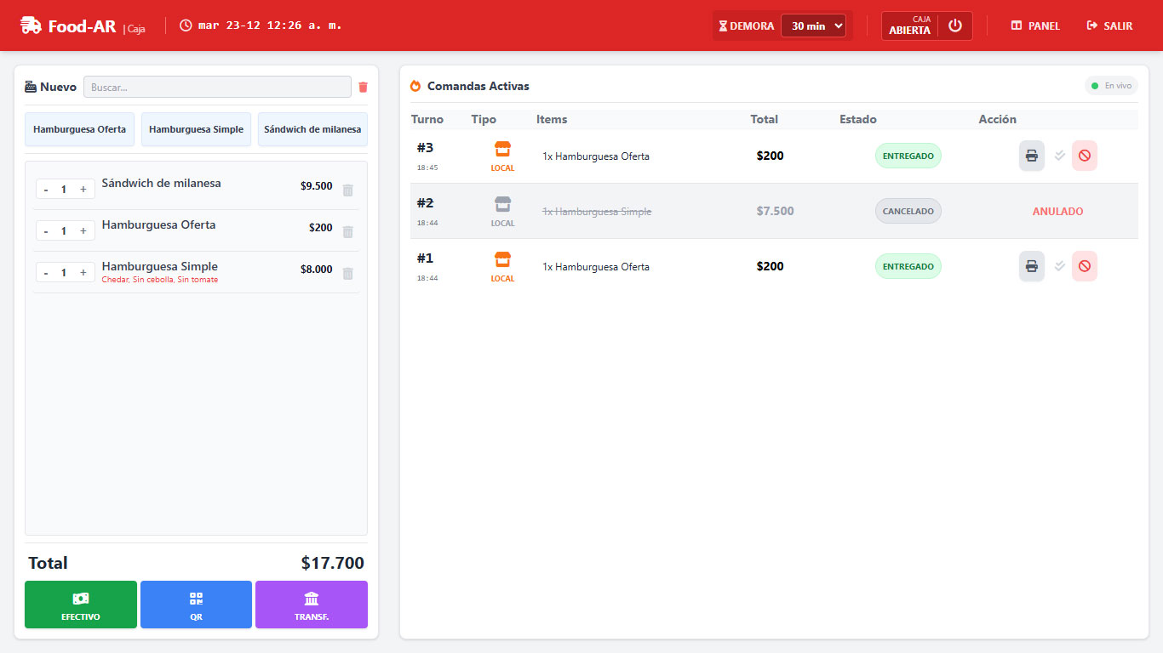
Task: Clear the new order with red trash icon
Action: [364, 87]
